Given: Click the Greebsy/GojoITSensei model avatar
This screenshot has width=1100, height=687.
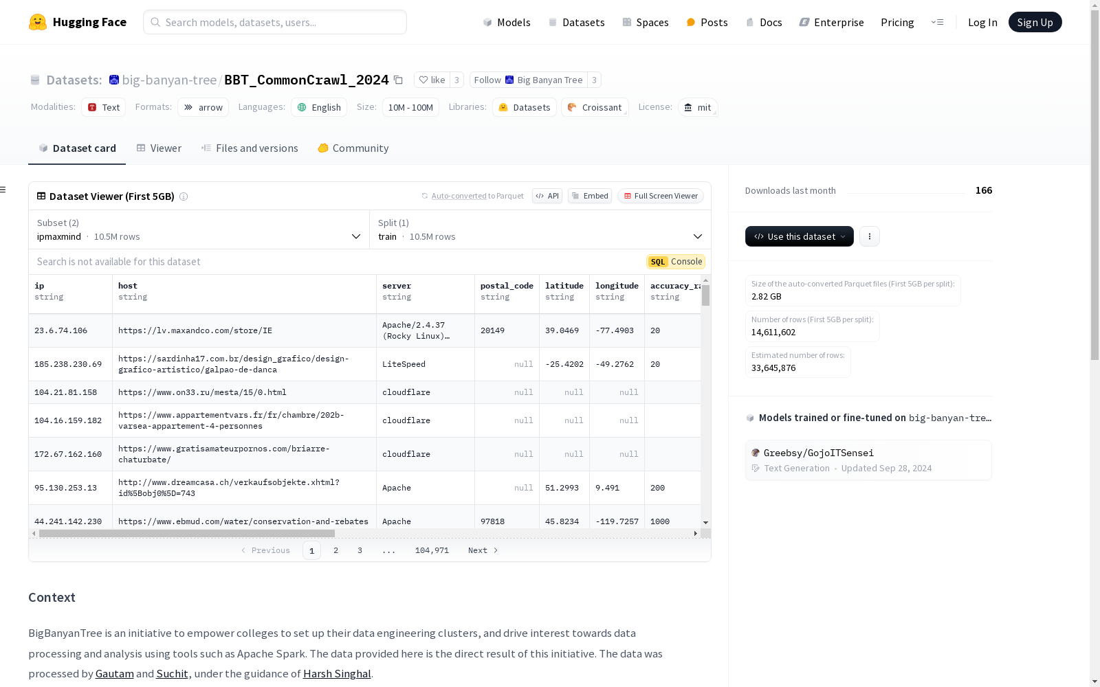Looking at the screenshot, I should click(756, 453).
